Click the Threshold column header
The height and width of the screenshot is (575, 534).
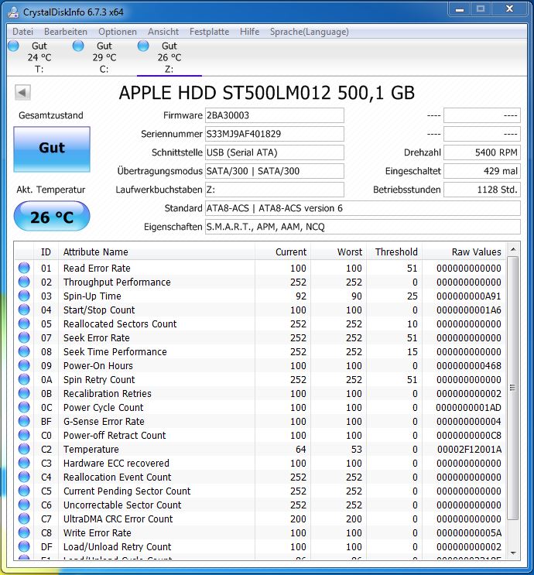pyautogui.click(x=394, y=252)
